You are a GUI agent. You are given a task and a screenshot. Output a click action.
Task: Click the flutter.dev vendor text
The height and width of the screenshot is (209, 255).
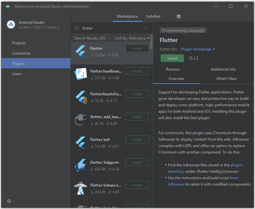[168, 49]
